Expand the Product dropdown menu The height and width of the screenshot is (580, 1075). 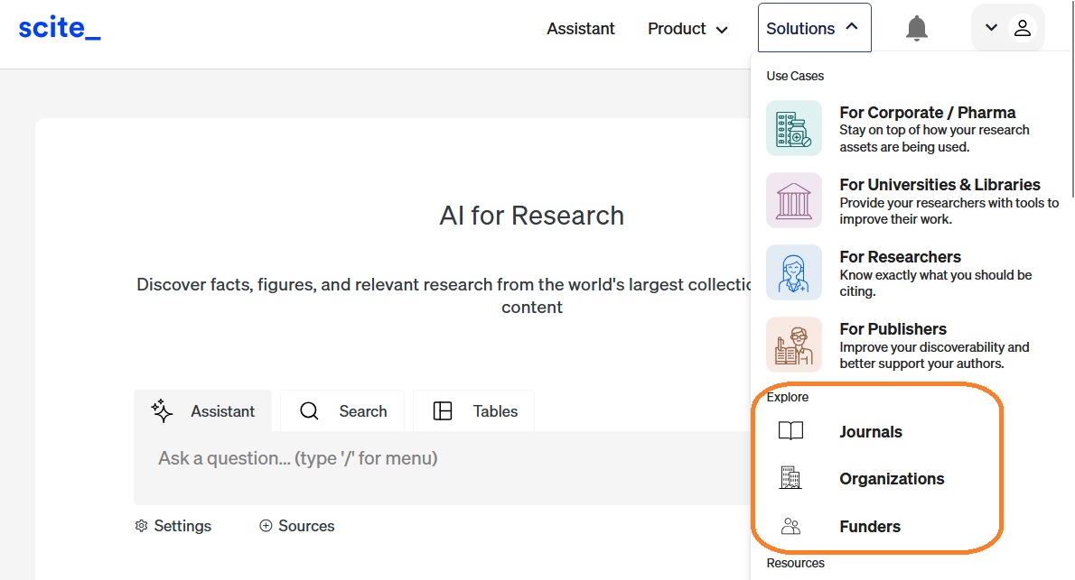pyautogui.click(x=687, y=29)
